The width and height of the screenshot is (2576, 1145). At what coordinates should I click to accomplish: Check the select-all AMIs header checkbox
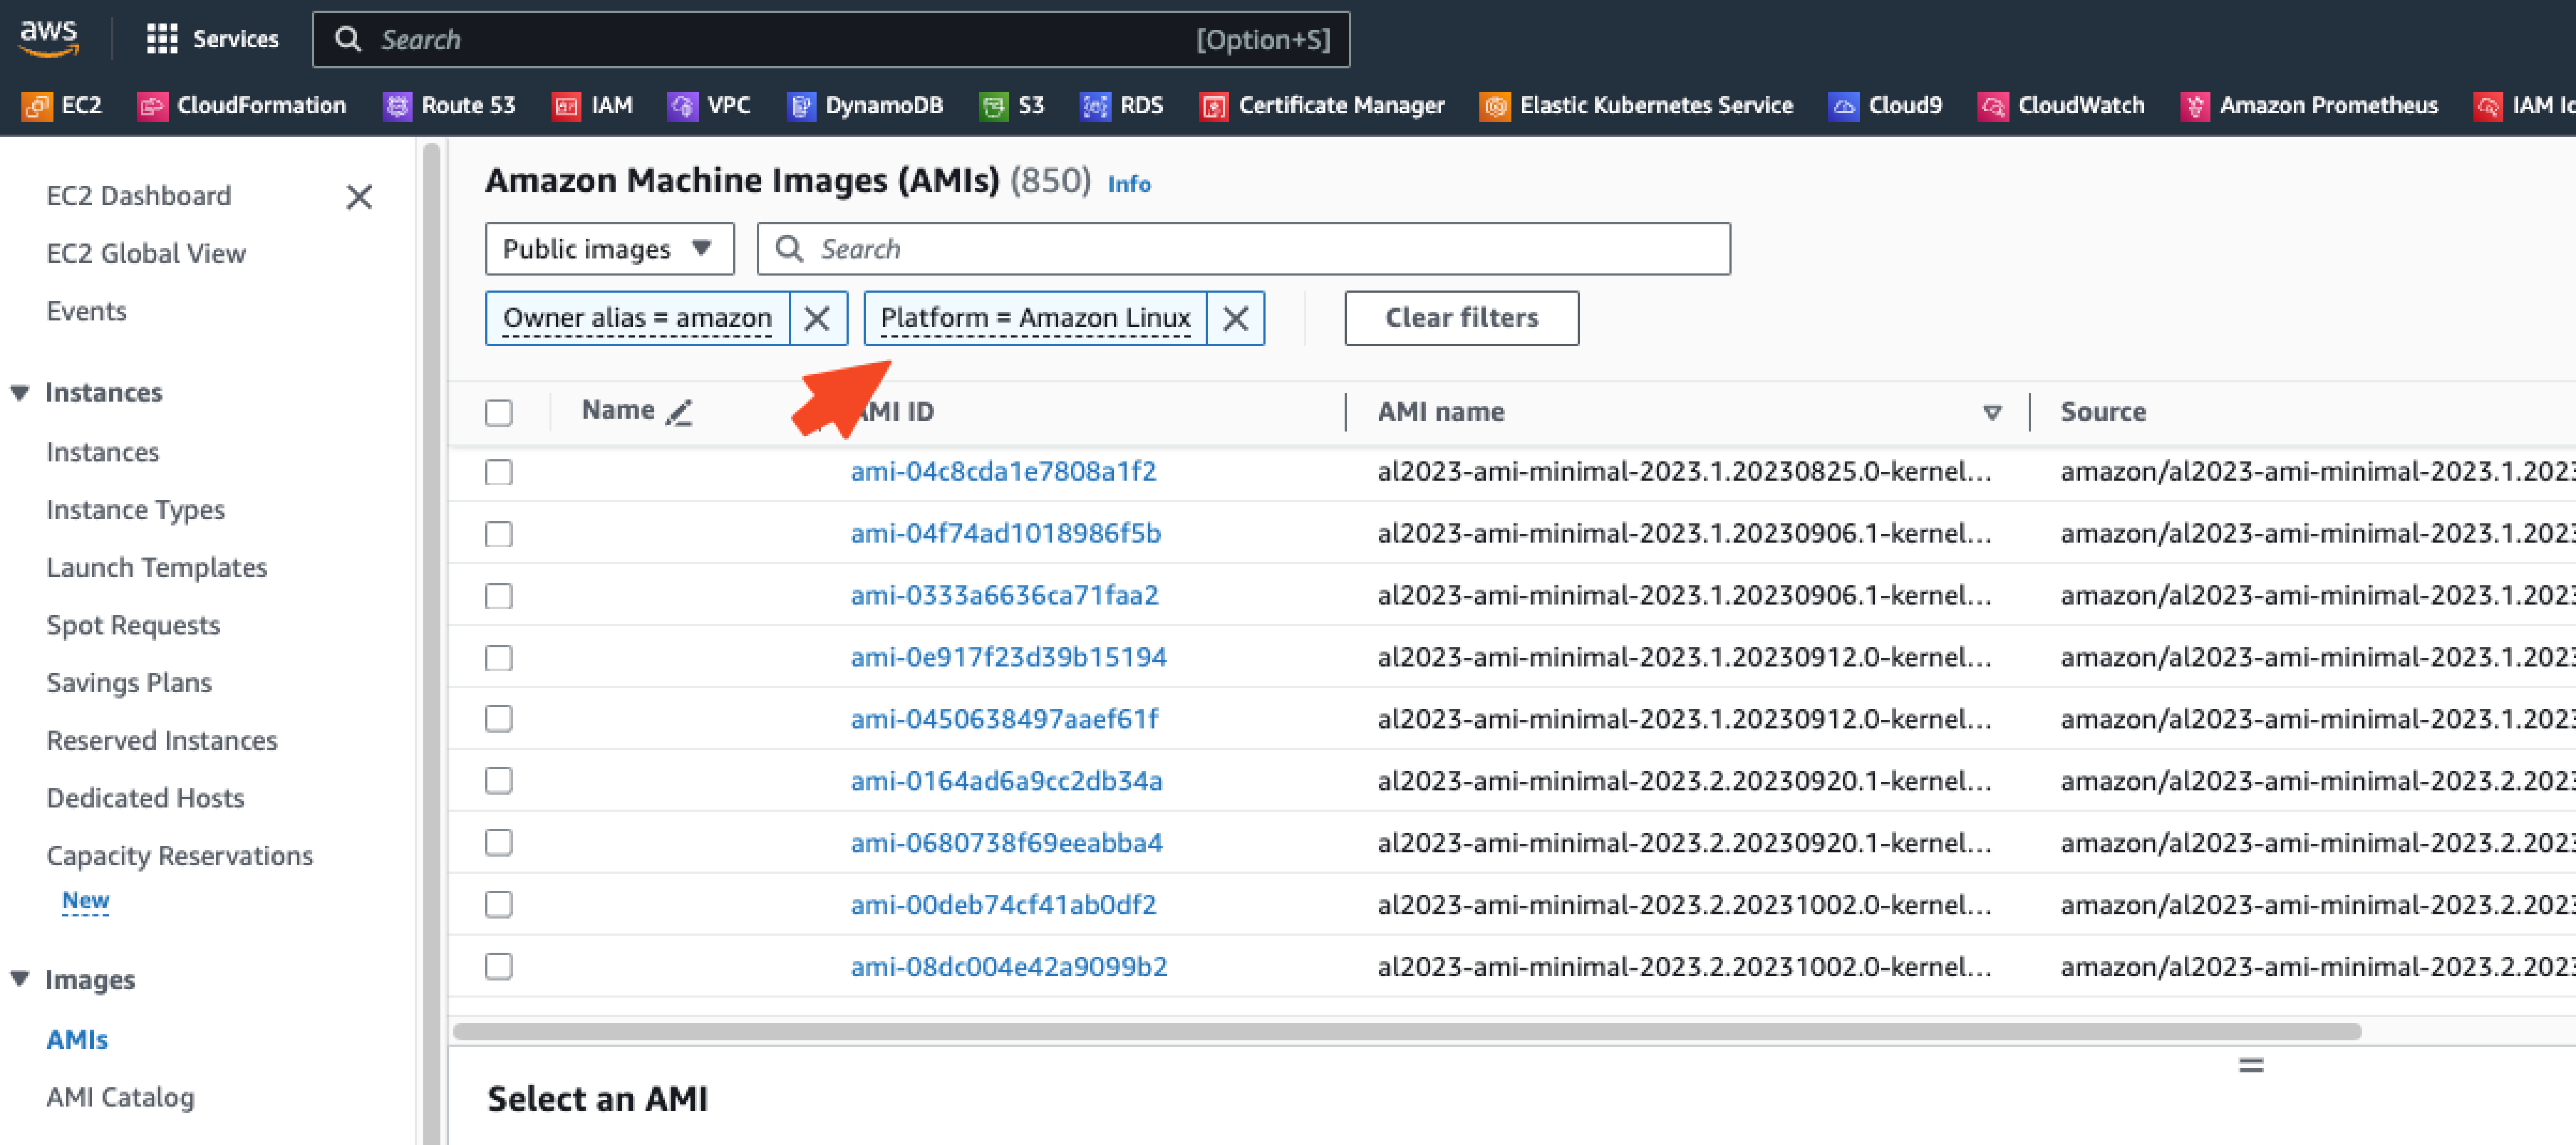coord(499,413)
